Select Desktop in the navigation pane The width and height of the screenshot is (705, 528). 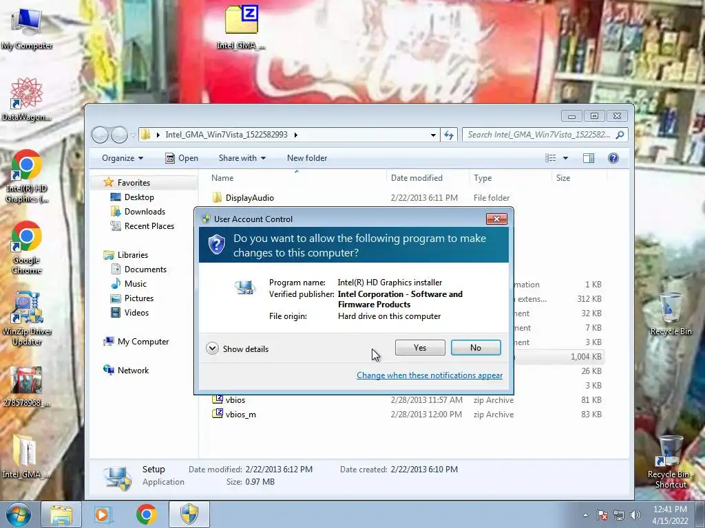[x=139, y=197]
